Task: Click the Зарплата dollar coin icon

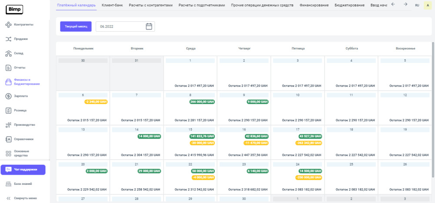Action: pos(8,96)
